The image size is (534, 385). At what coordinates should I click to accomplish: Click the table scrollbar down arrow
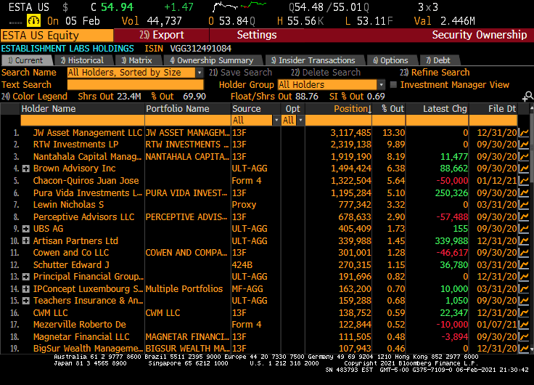531,349
